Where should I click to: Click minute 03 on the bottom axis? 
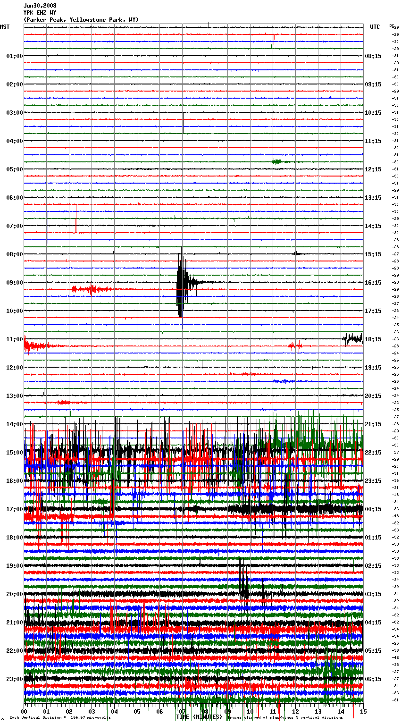[92, 711]
